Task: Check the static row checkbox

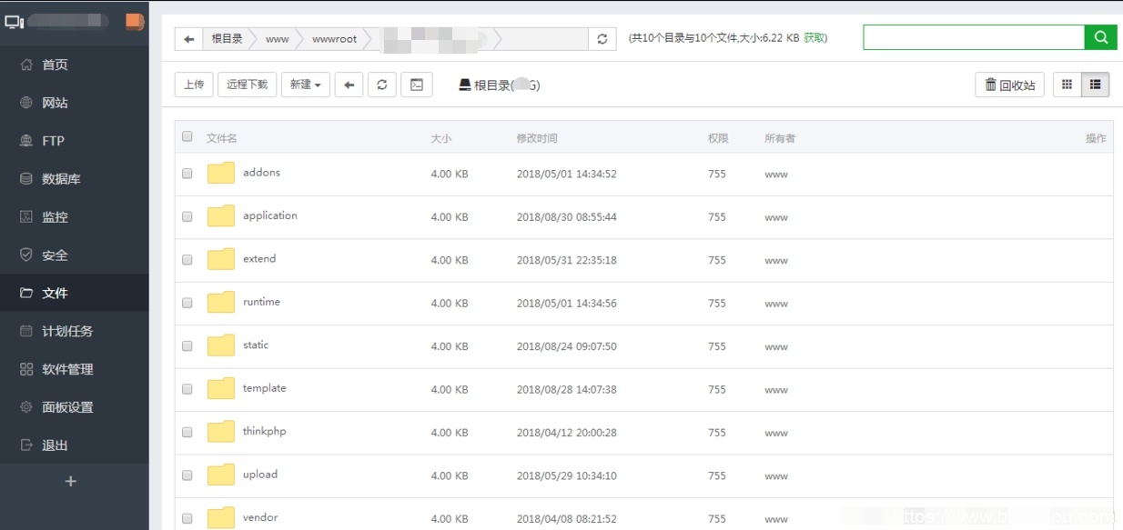Action: point(187,346)
